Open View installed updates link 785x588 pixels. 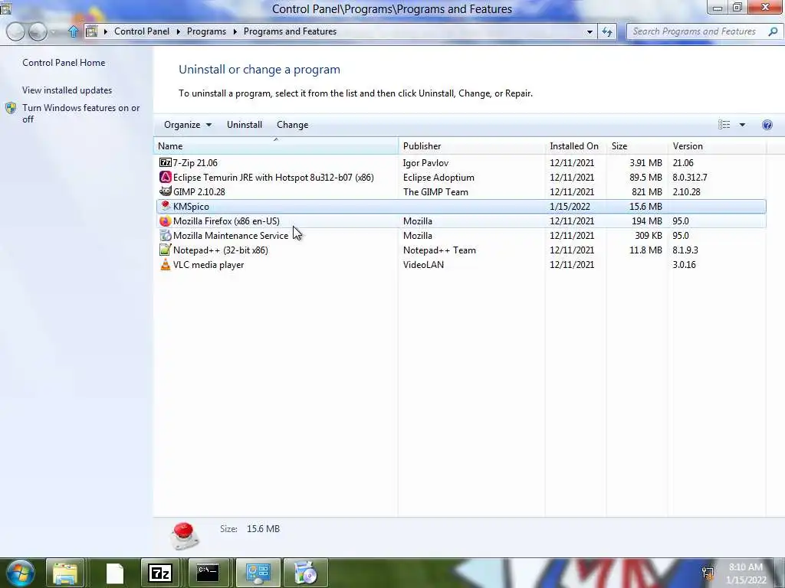pos(67,90)
